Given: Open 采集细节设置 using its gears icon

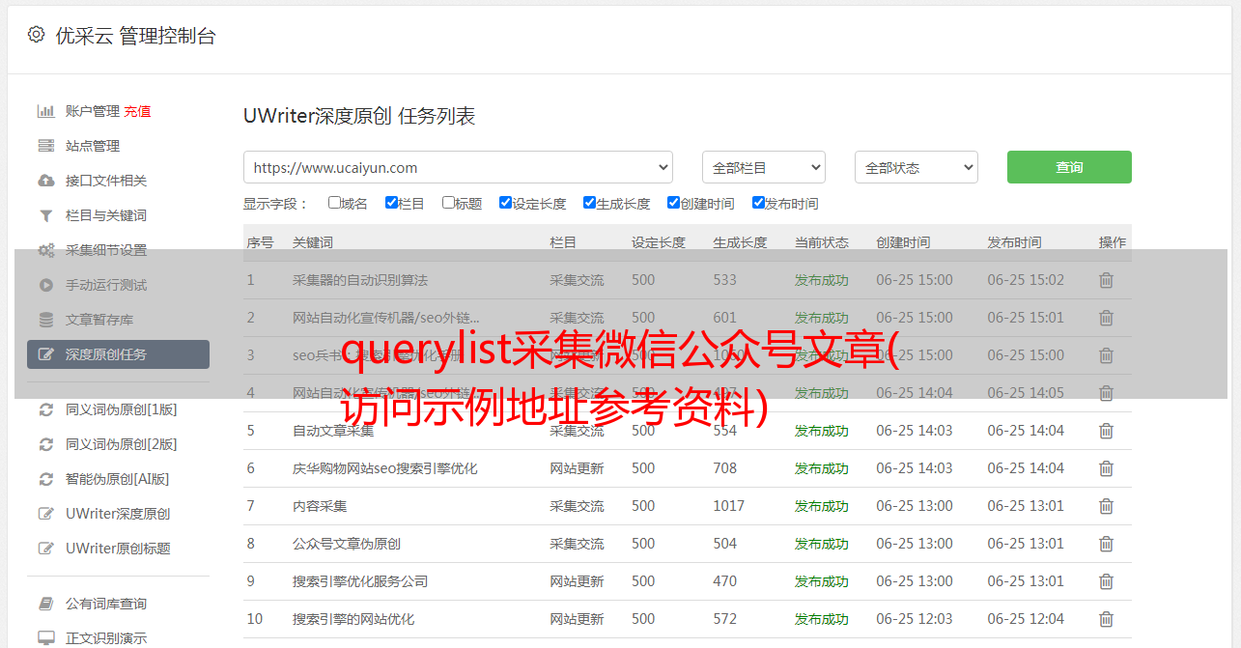Looking at the screenshot, I should pyautogui.click(x=45, y=250).
